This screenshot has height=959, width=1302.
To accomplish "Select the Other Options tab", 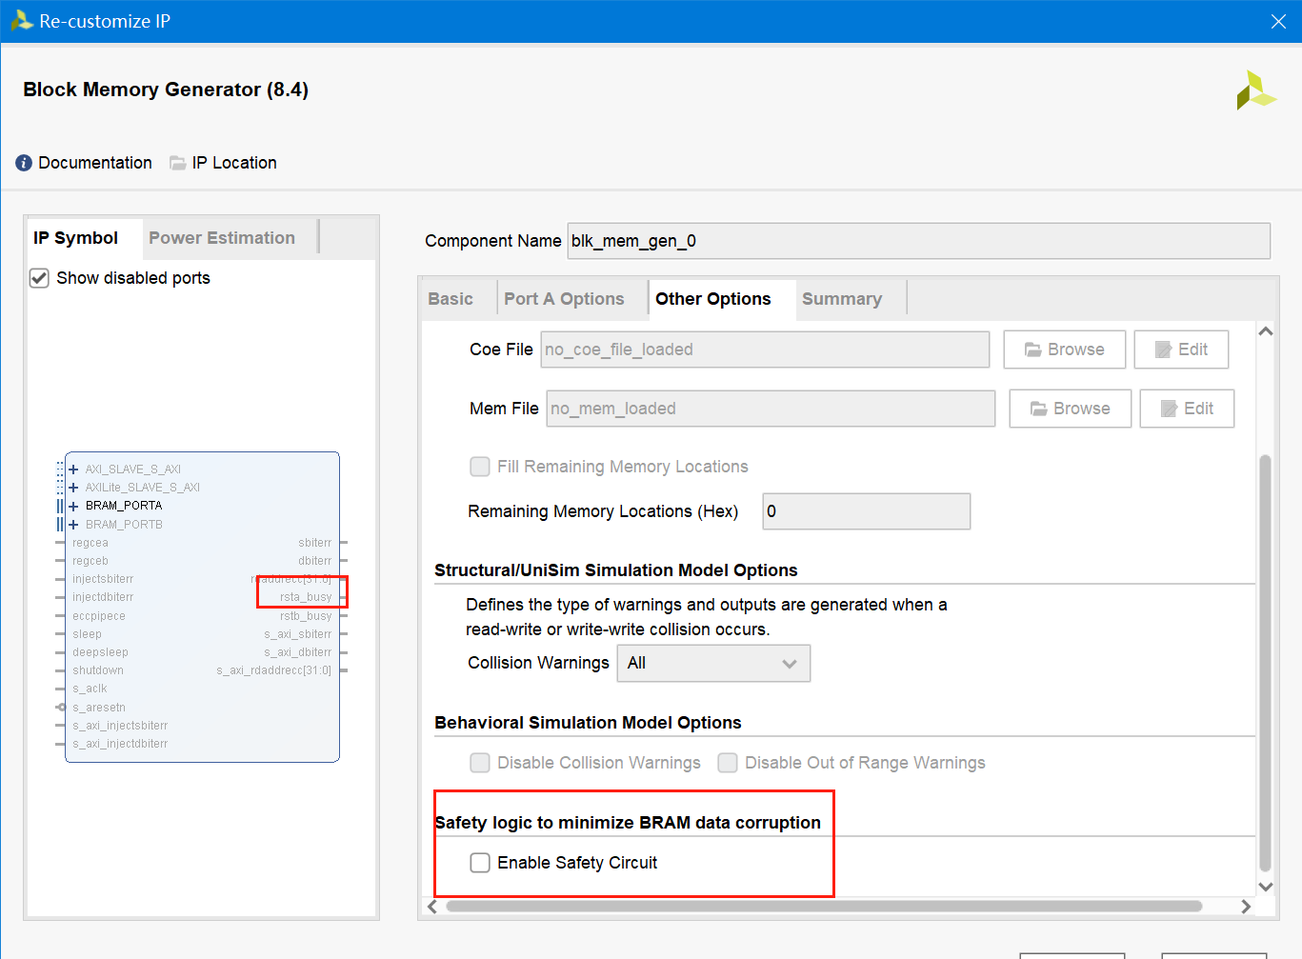I will 713,299.
